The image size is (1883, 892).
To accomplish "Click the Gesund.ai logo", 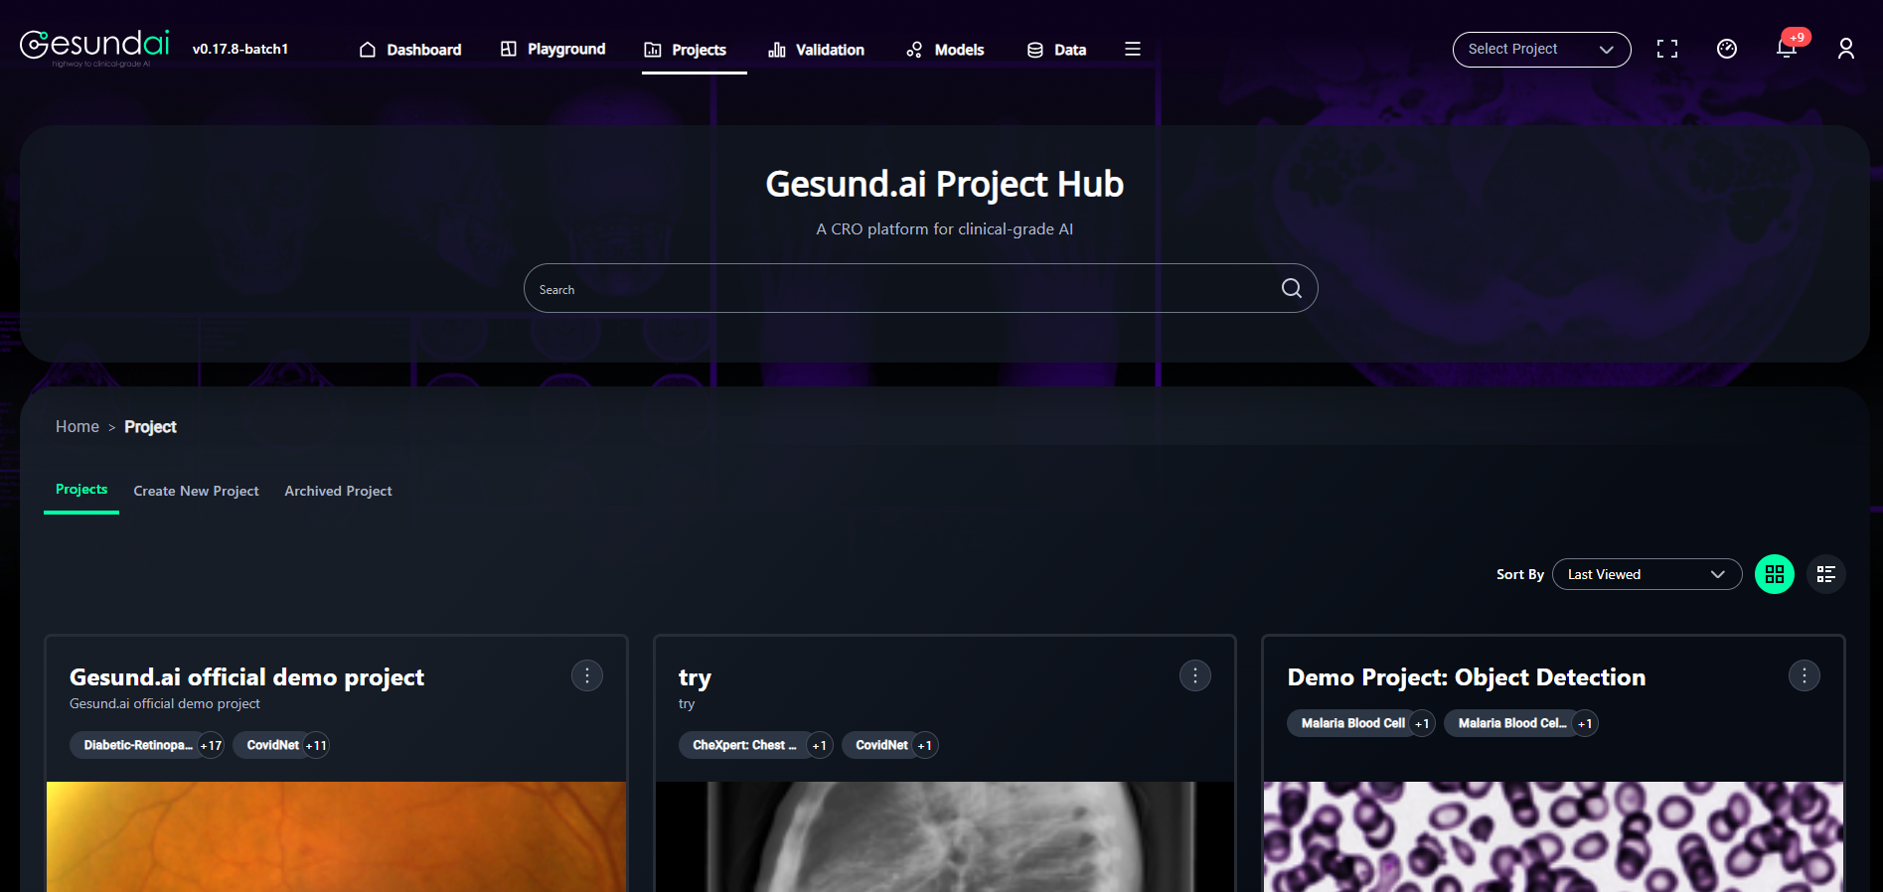I will (x=94, y=47).
